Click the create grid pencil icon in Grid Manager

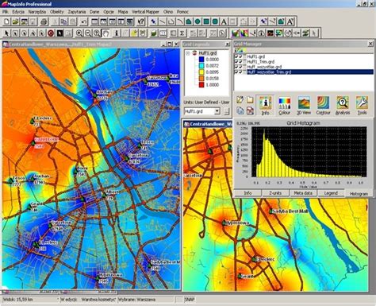point(240,100)
